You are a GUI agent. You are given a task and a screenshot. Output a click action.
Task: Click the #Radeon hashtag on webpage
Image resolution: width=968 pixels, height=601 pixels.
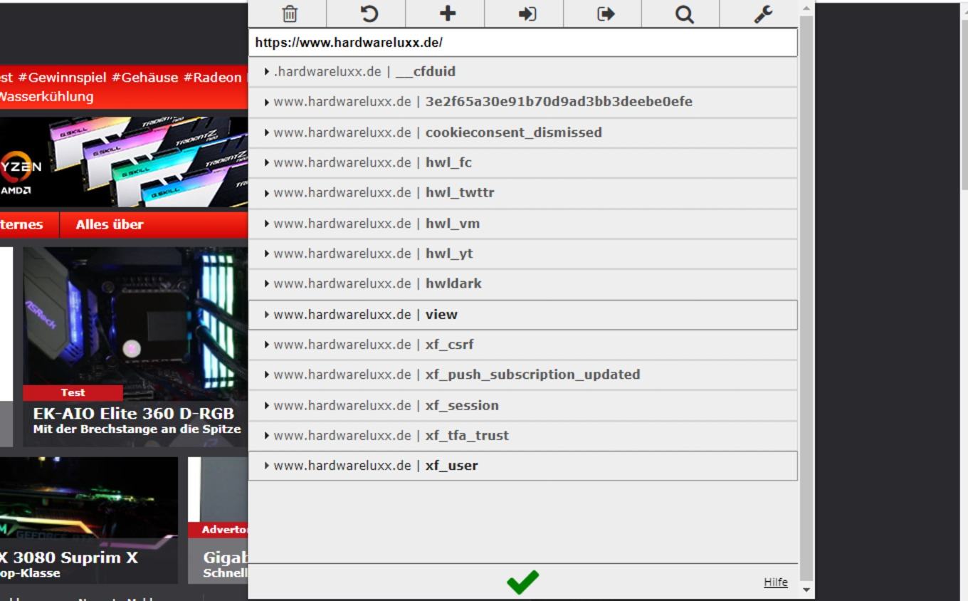213,78
